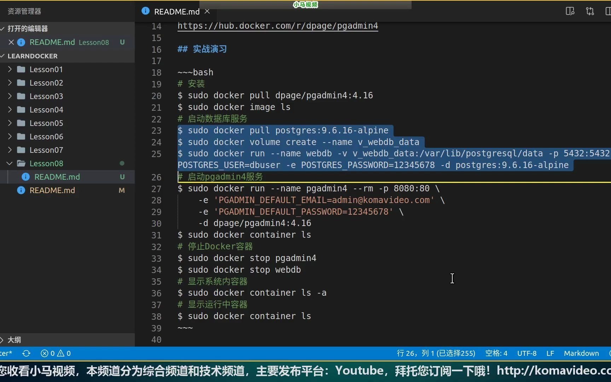The width and height of the screenshot is (611, 382).
Task: Collapse the Lesson08 folder chevron
Action: tap(10, 163)
